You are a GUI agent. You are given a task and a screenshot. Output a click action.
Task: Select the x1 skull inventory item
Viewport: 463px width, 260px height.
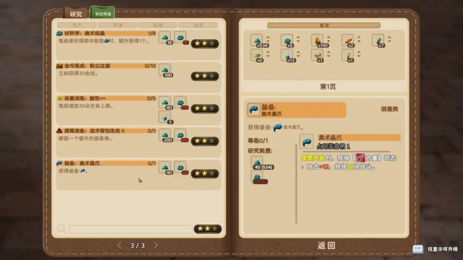coord(318,55)
